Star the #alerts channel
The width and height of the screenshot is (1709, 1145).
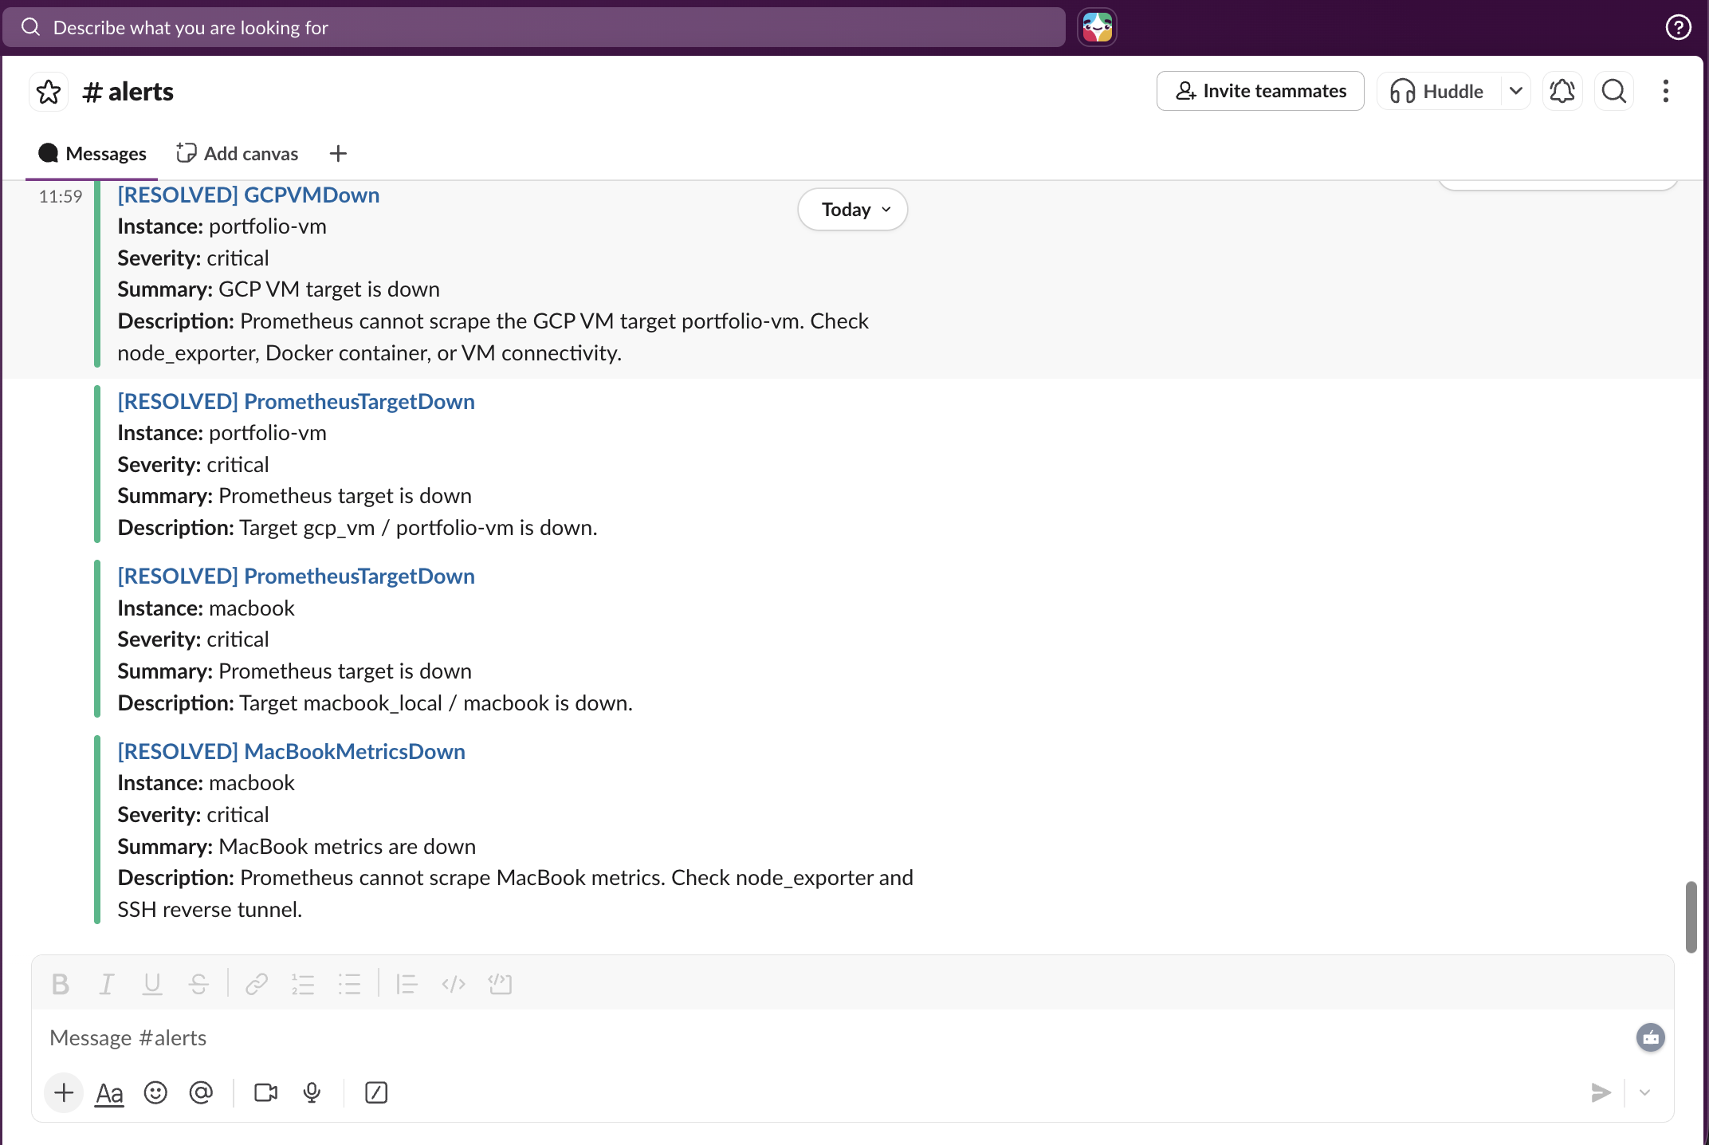[49, 92]
